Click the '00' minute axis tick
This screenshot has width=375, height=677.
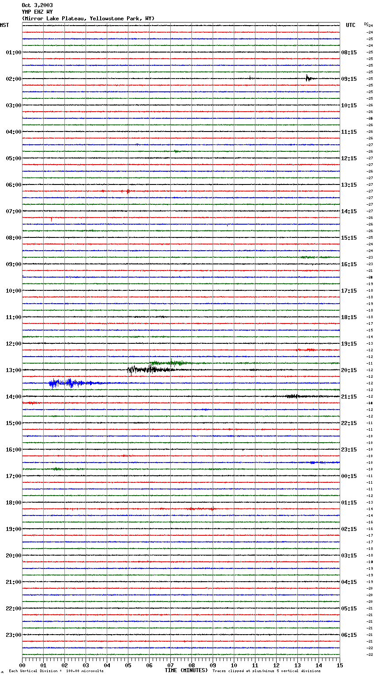pyautogui.click(x=22, y=665)
